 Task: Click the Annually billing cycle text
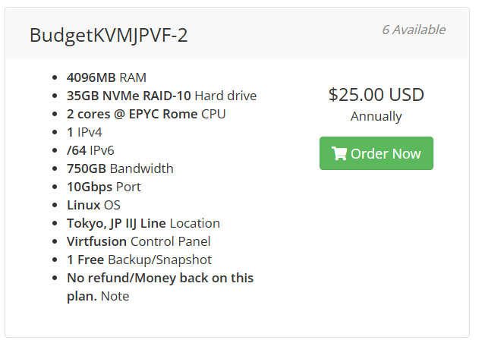click(x=376, y=117)
